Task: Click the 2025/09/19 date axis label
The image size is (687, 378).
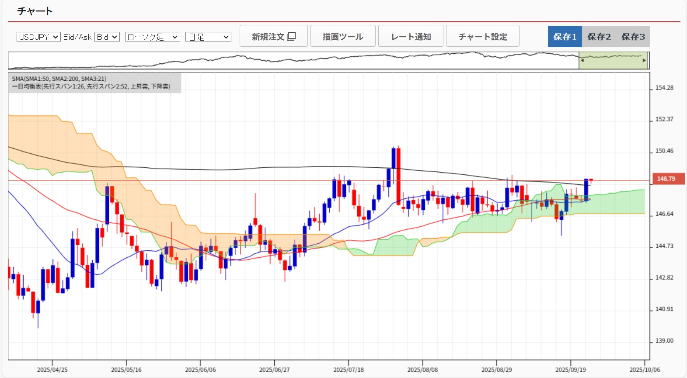Action: pyautogui.click(x=571, y=370)
